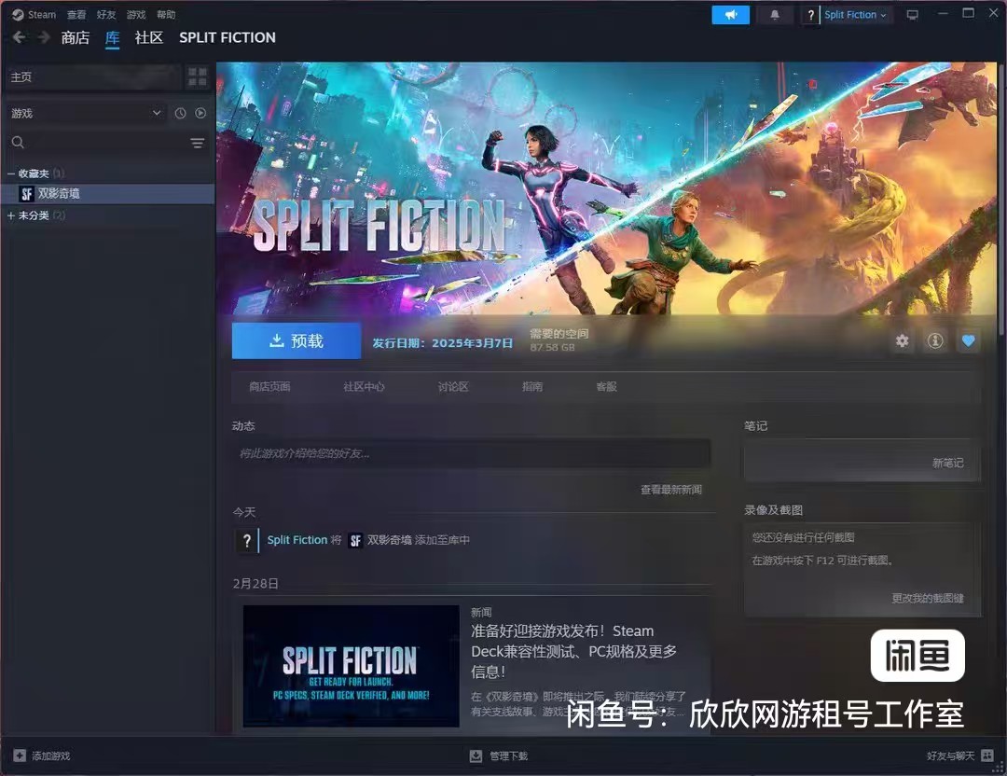Open the 查看最新新闻 link
This screenshot has width=1007, height=776.
pos(670,490)
